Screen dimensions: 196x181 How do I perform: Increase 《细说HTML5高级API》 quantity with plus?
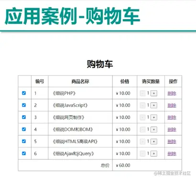pyautogui.click(x=154, y=142)
